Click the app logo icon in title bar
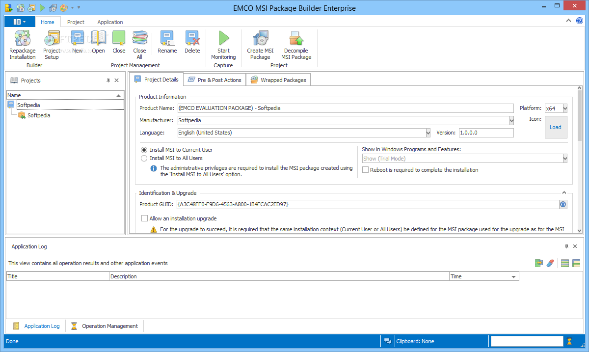 pyautogui.click(x=8, y=8)
